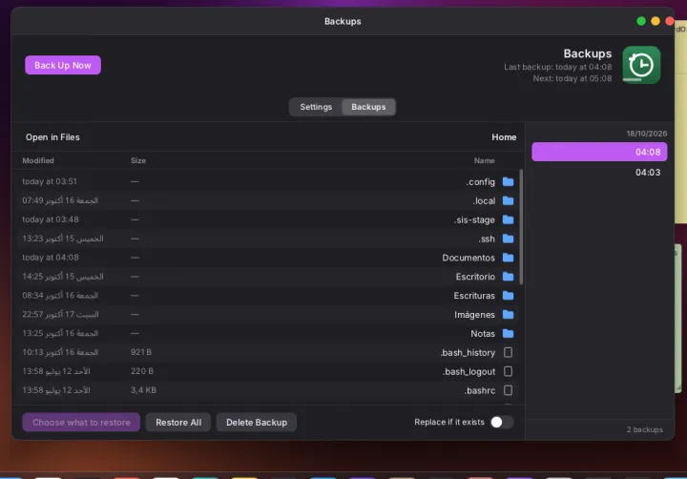Click the .ssh folder name

(x=487, y=239)
